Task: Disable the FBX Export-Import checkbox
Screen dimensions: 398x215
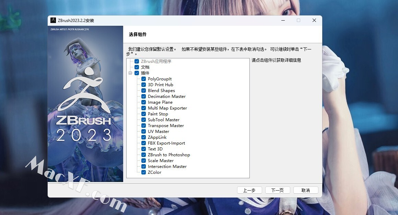Action: pos(144,143)
